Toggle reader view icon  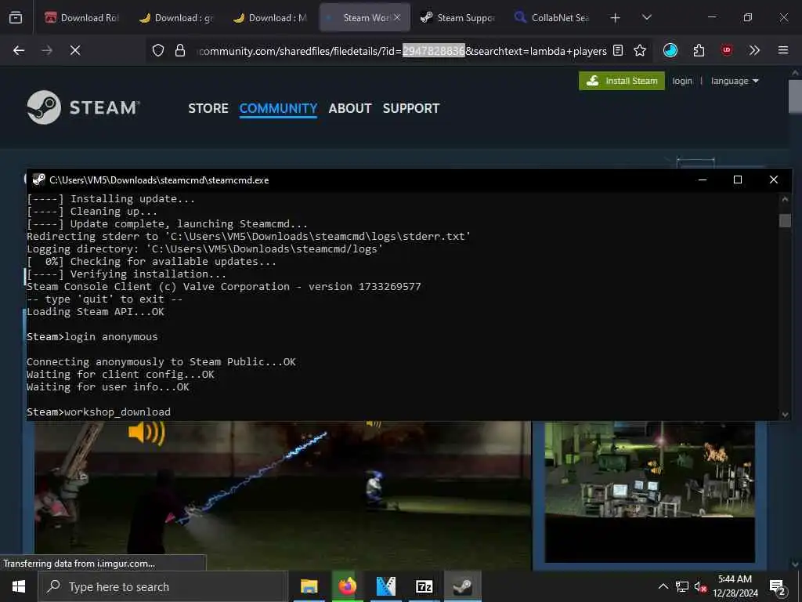(x=618, y=50)
